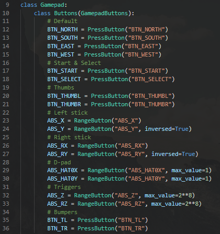The width and height of the screenshot is (220, 234).
Task: Click the class name Gamepad
Action: tap(52, 5)
